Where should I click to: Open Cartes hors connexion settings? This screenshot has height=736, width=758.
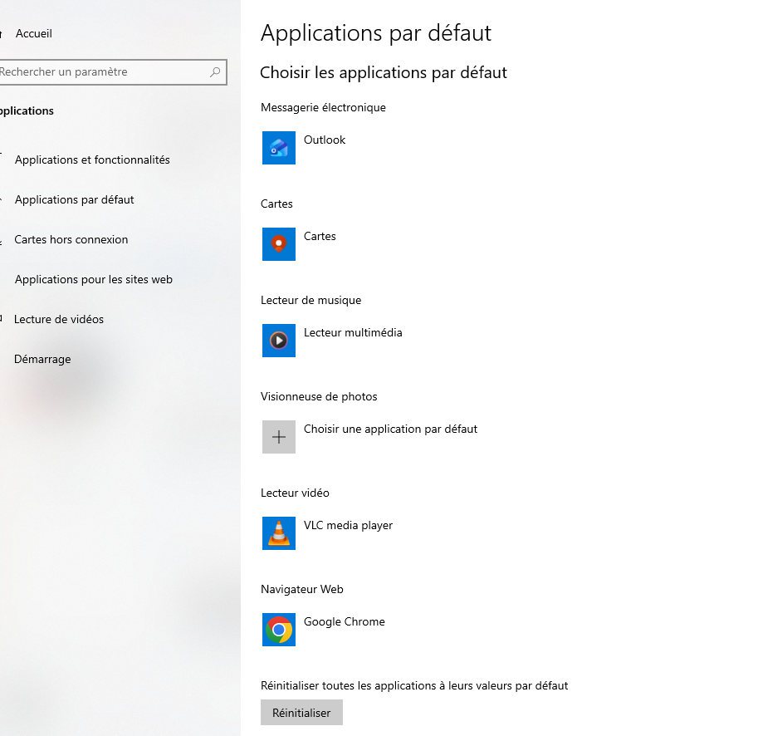click(71, 239)
